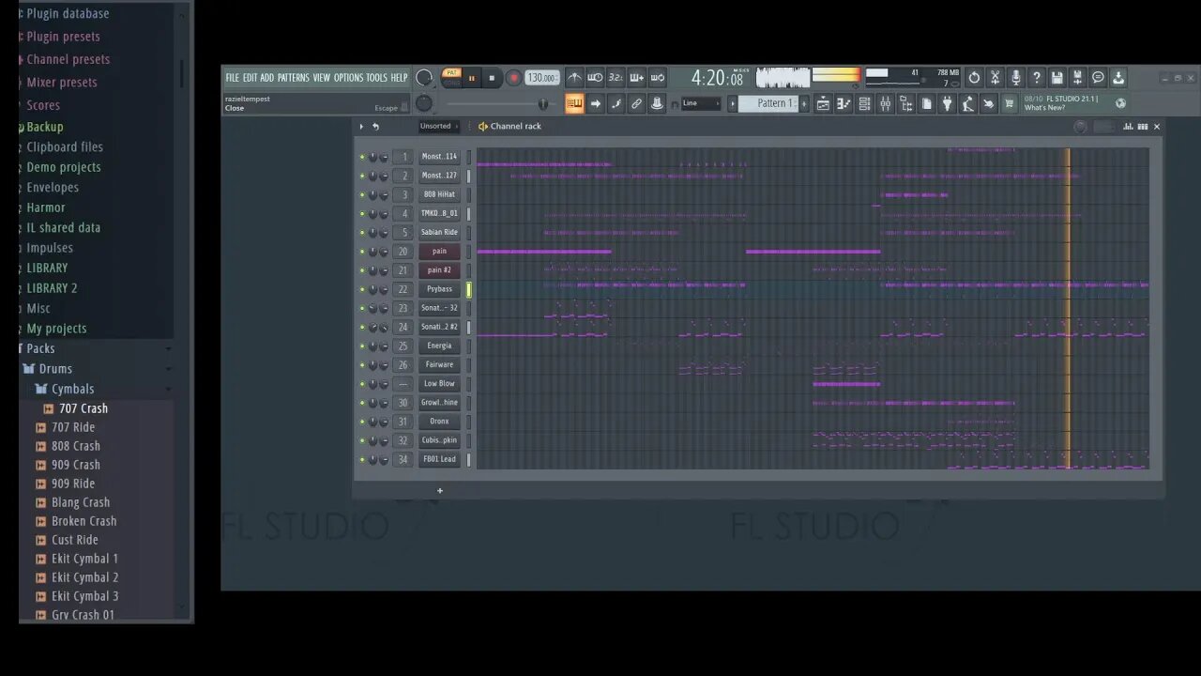The image size is (1201, 676).
Task: Mute the Sabian Ride channel LED
Action: [362, 232]
